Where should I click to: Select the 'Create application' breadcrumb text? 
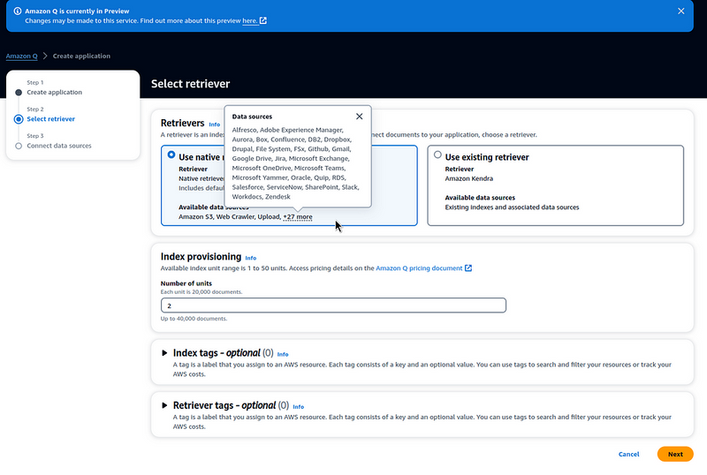(x=81, y=56)
